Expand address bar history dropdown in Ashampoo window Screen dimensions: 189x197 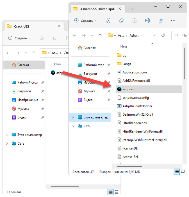click(154, 35)
